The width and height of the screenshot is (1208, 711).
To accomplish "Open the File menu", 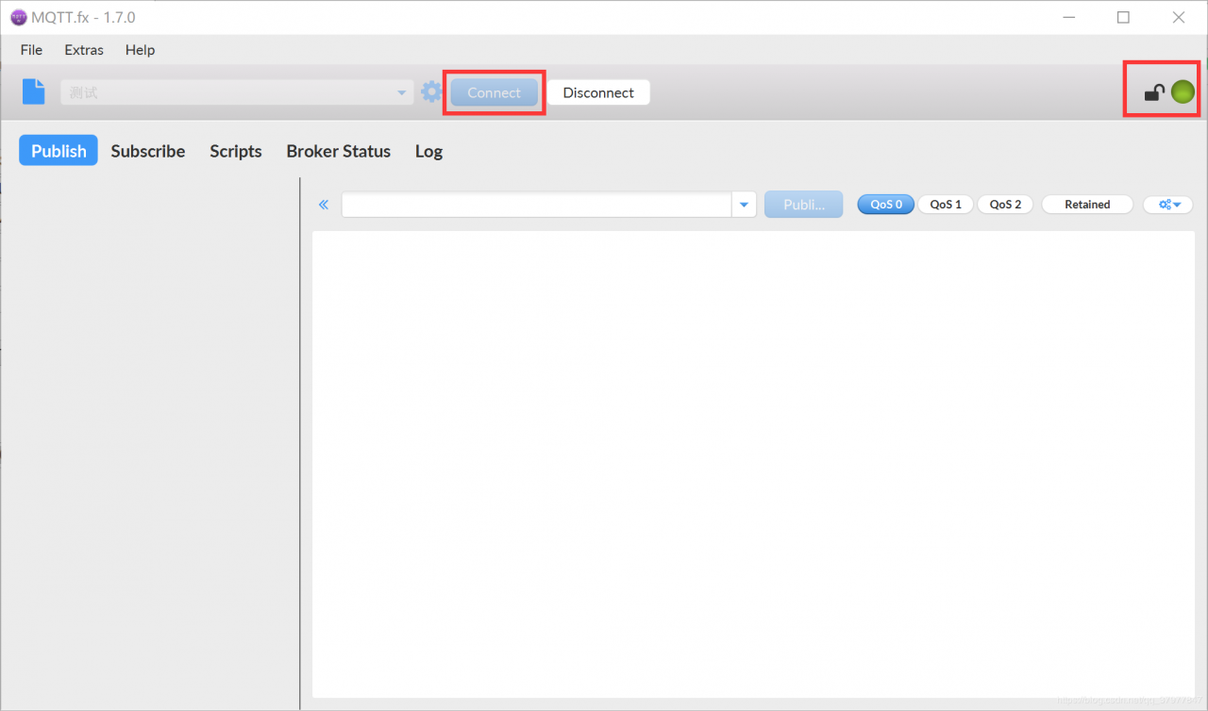I will click(x=31, y=50).
